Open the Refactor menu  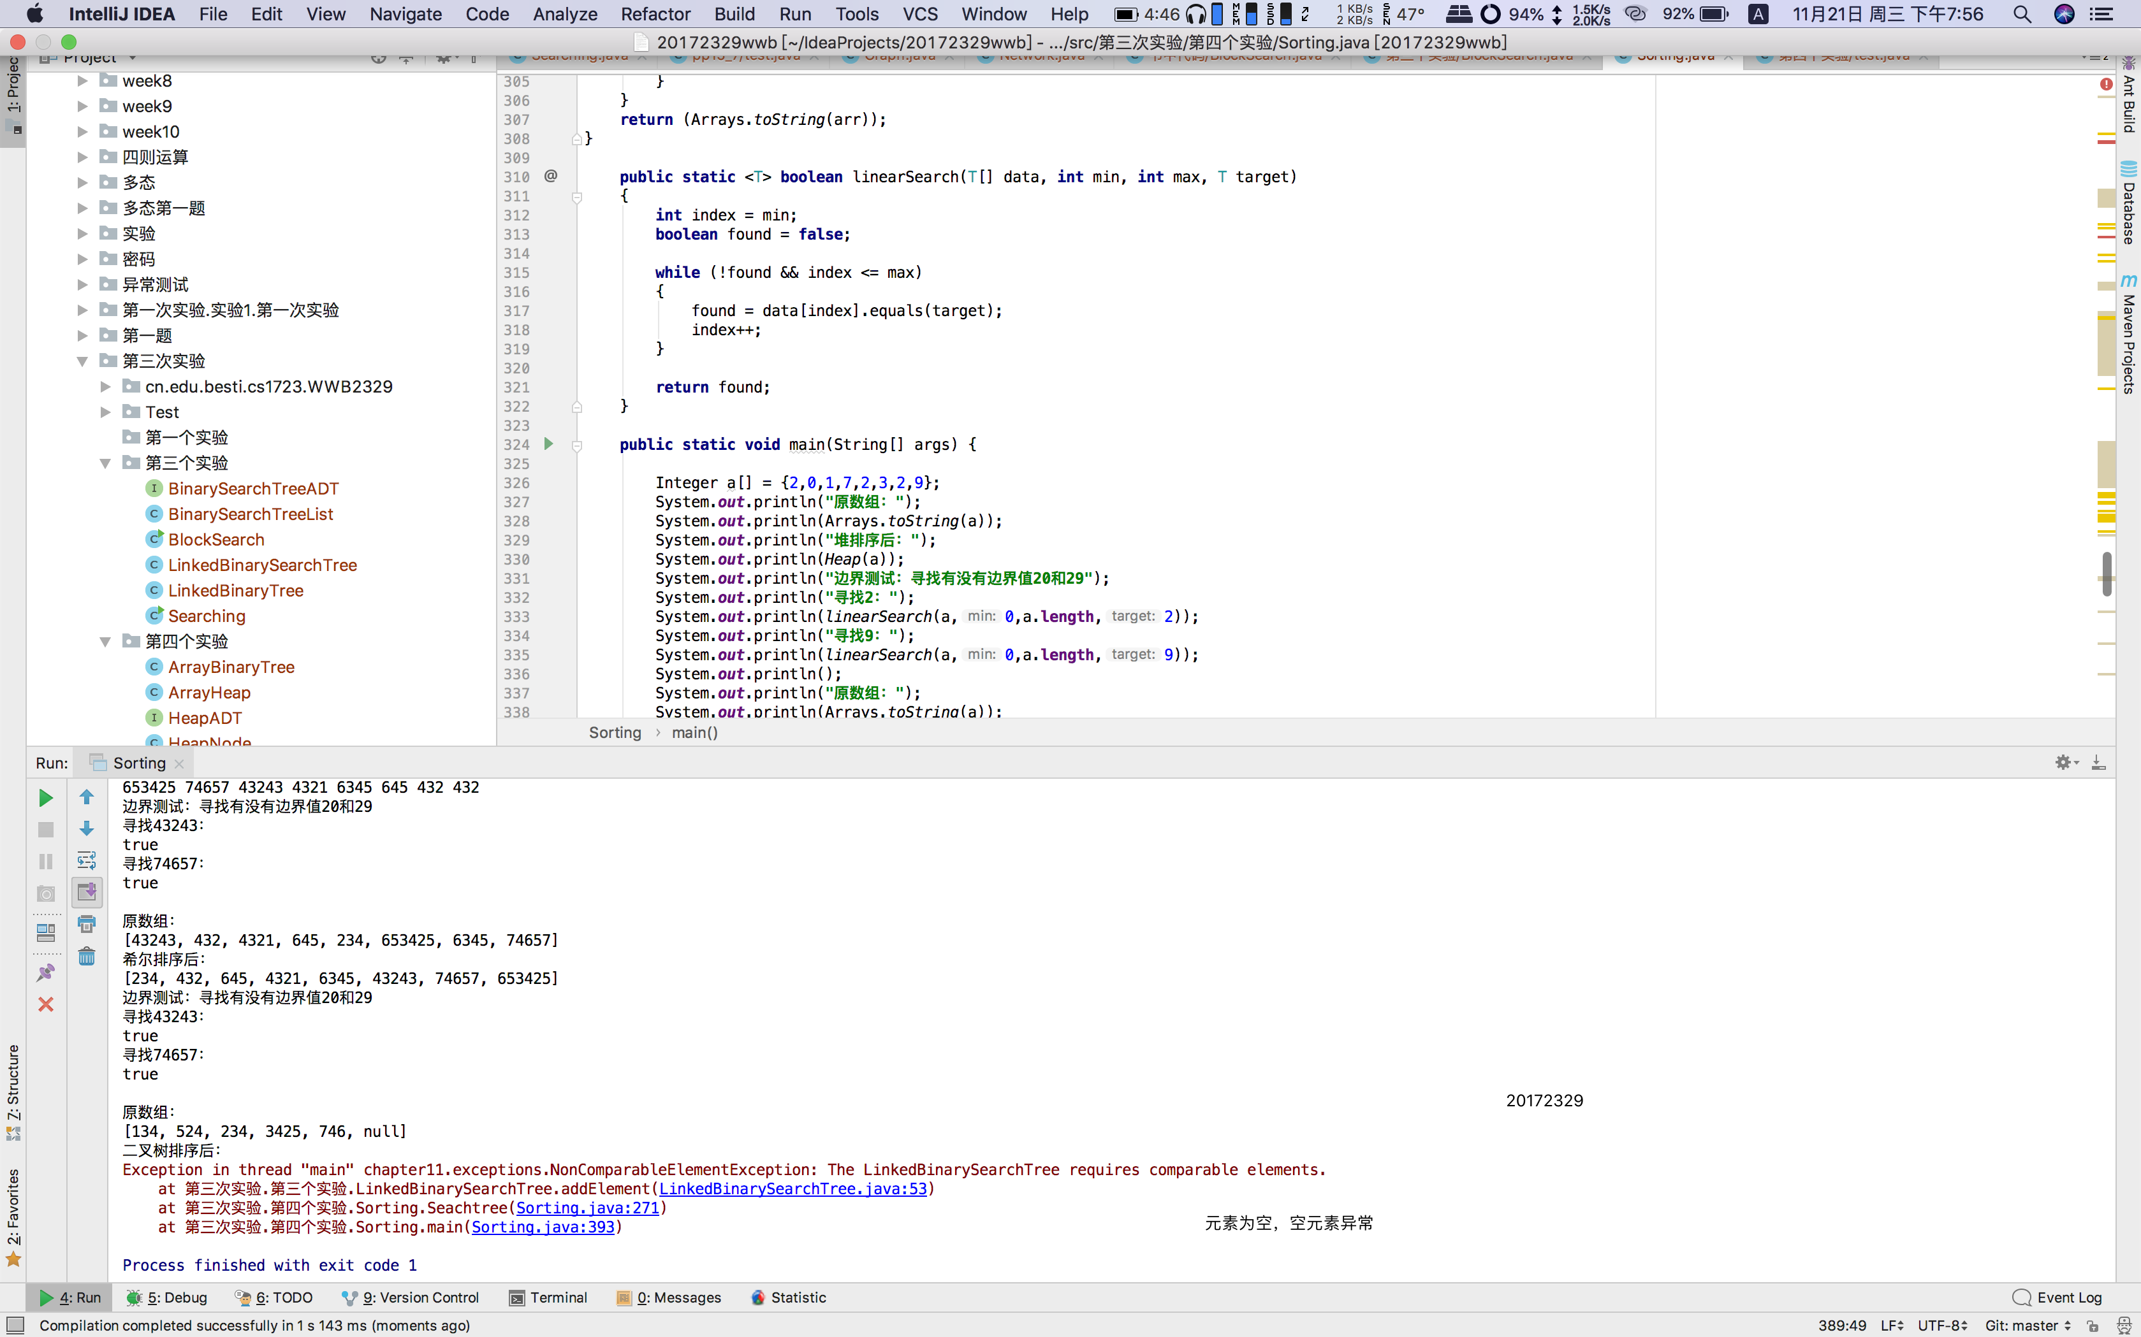pos(655,14)
